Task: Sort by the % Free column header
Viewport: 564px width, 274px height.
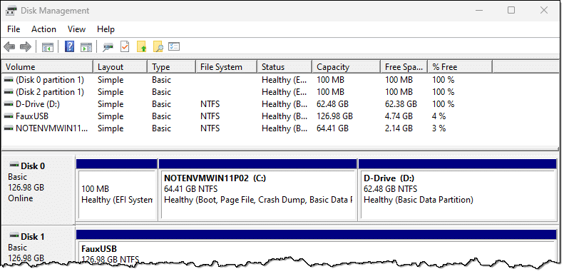Action: 460,67
